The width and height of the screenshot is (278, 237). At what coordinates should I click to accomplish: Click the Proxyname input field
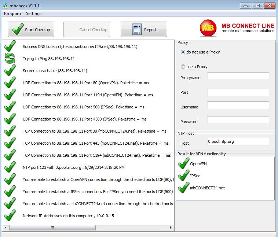[x=238, y=76]
